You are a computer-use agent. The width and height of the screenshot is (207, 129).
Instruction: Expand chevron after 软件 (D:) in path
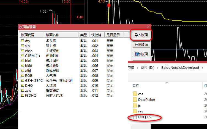158,68
